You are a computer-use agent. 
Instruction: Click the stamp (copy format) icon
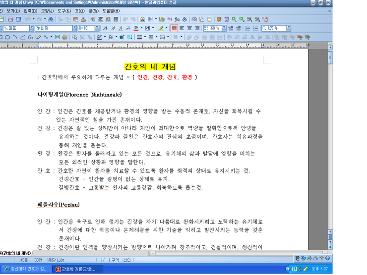[83, 19]
